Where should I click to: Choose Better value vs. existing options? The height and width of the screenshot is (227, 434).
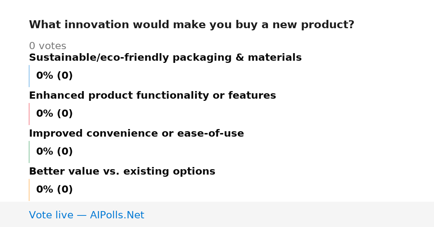122,172
